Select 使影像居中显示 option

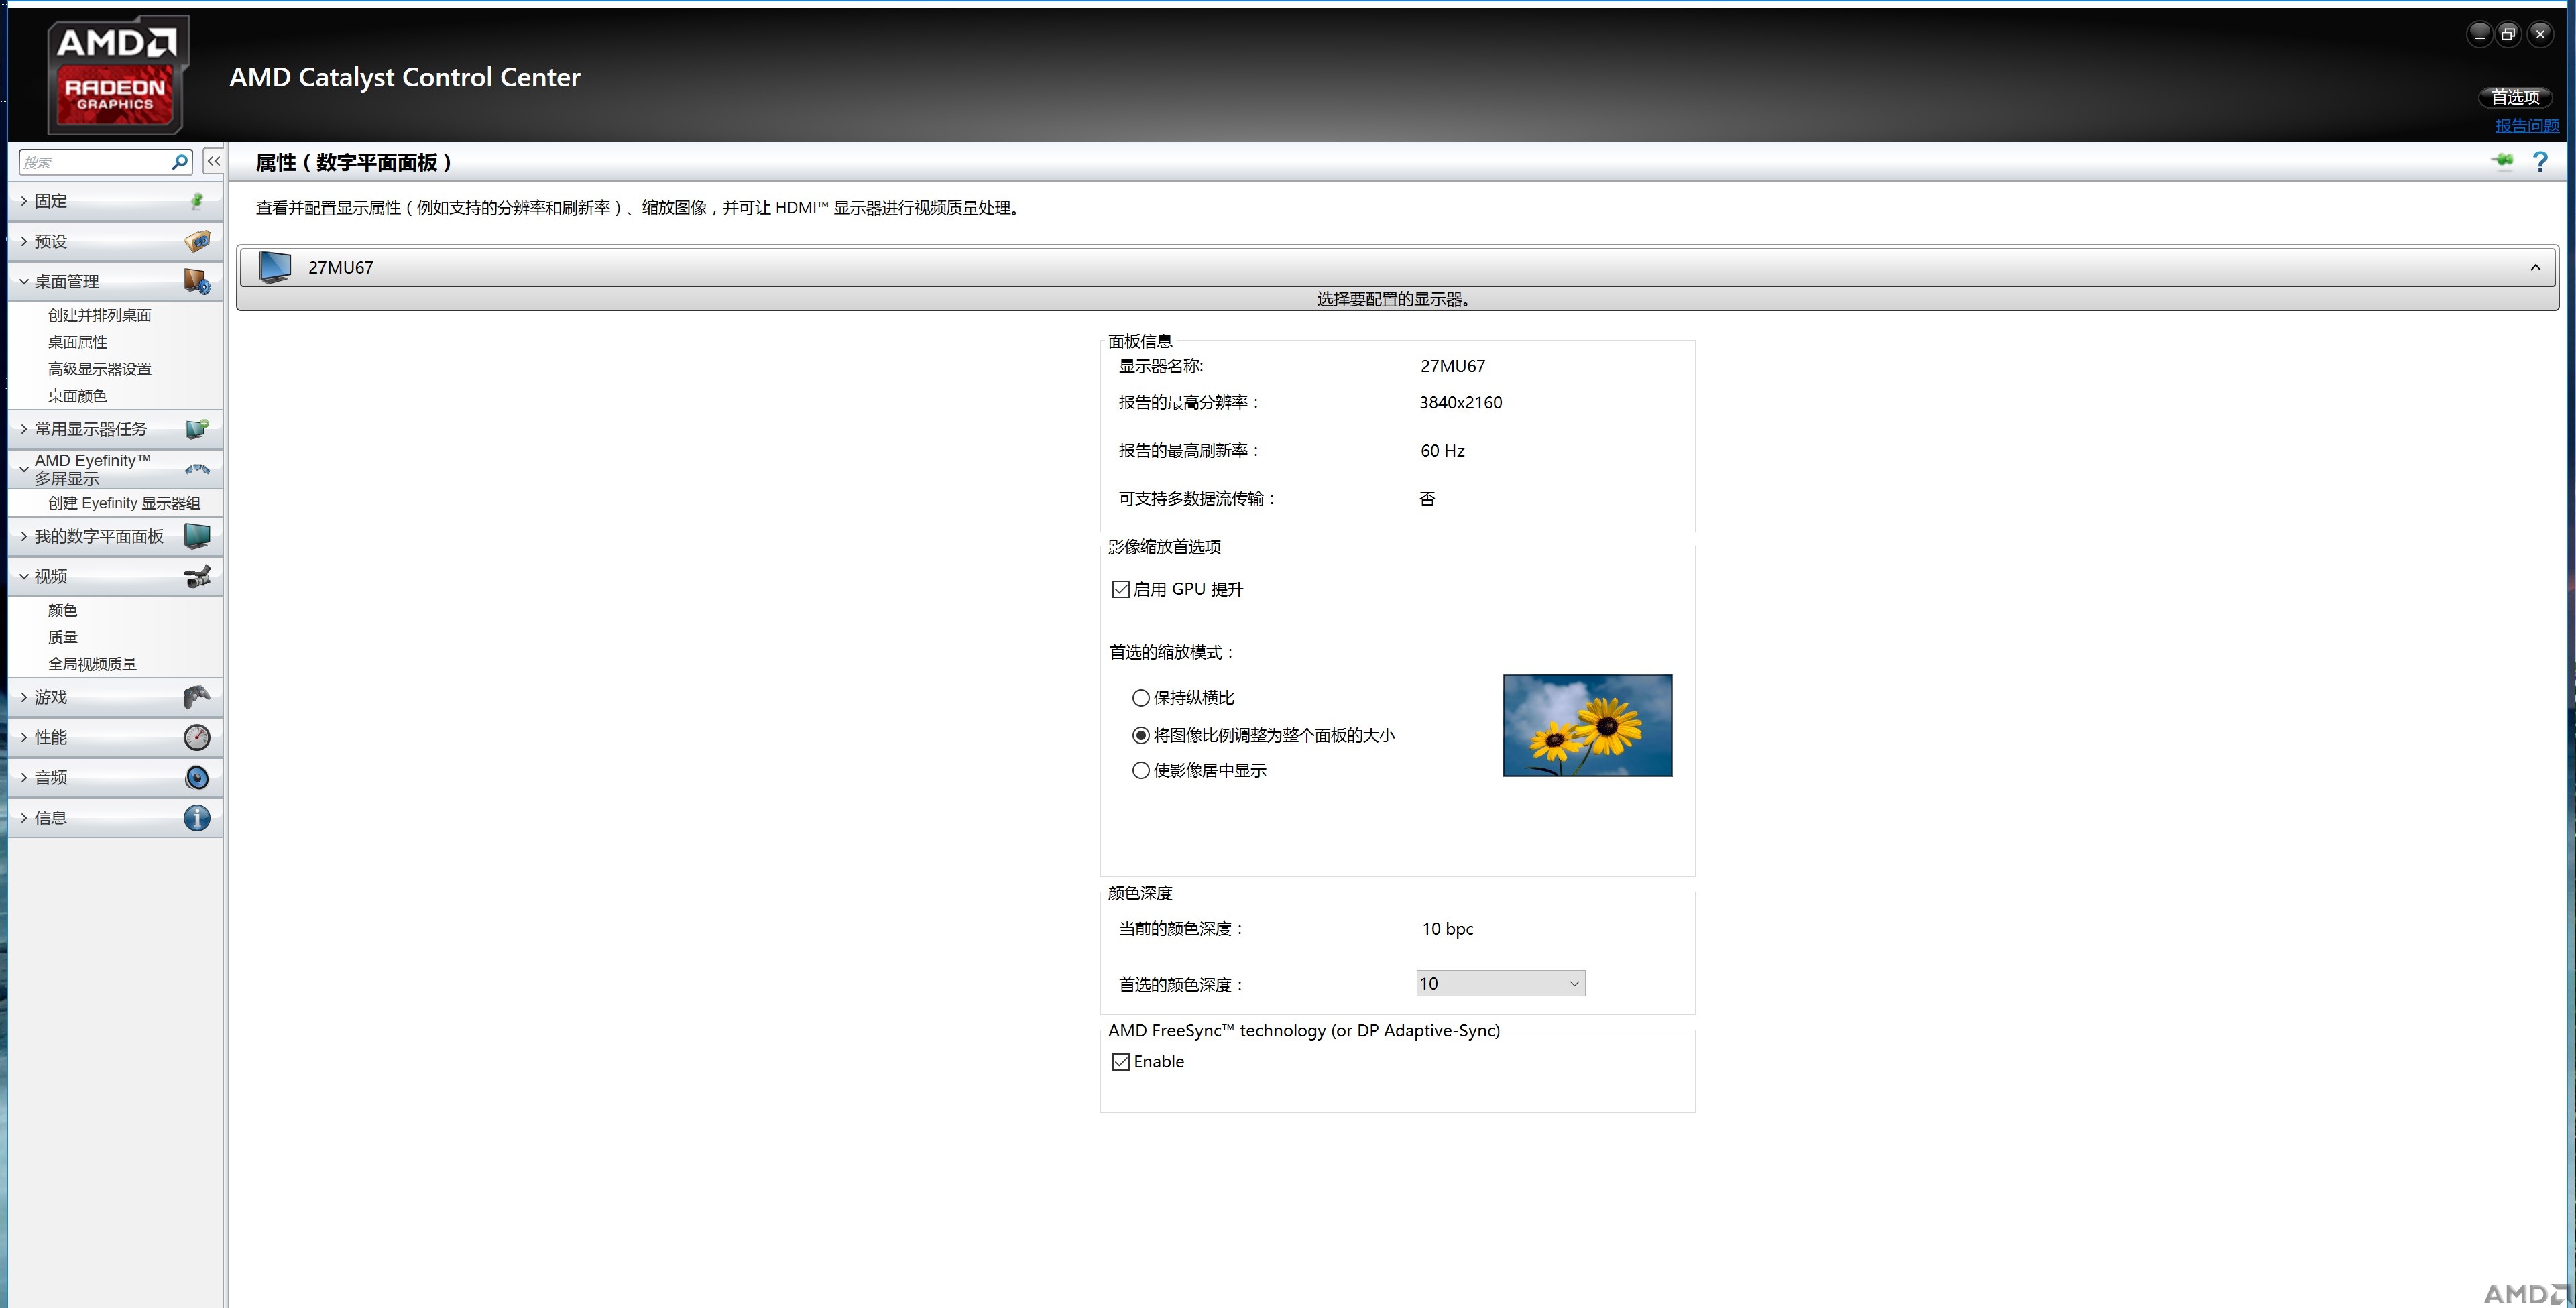click(x=1140, y=770)
